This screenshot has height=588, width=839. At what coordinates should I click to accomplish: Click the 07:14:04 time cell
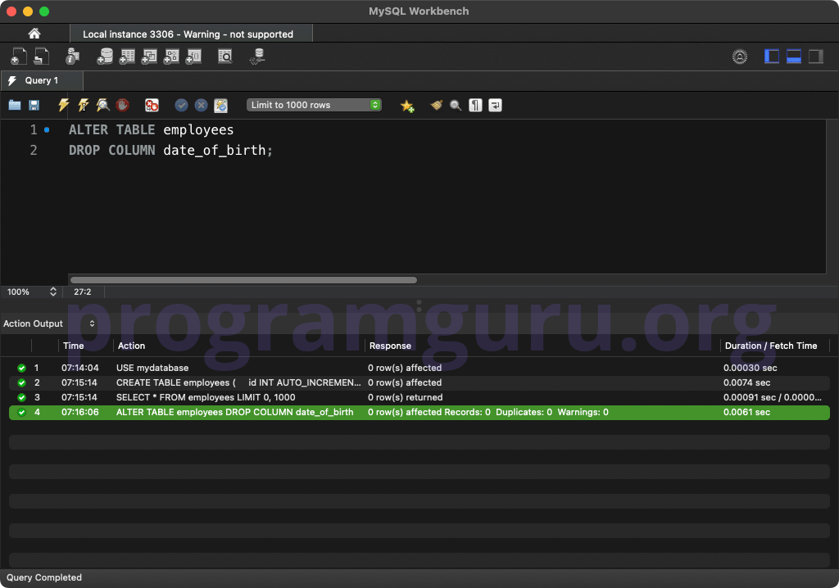click(x=79, y=368)
